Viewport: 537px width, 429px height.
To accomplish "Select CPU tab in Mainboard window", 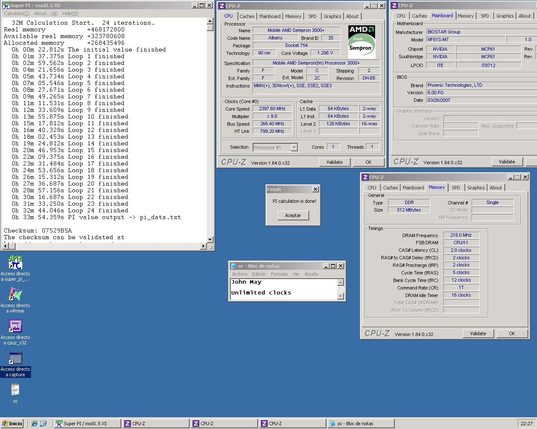I will point(401,16).
